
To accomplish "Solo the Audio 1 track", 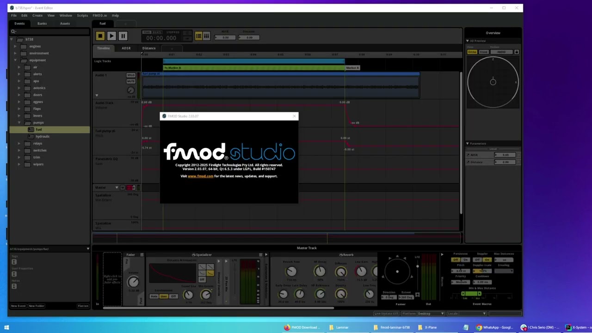I will pos(131,75).
